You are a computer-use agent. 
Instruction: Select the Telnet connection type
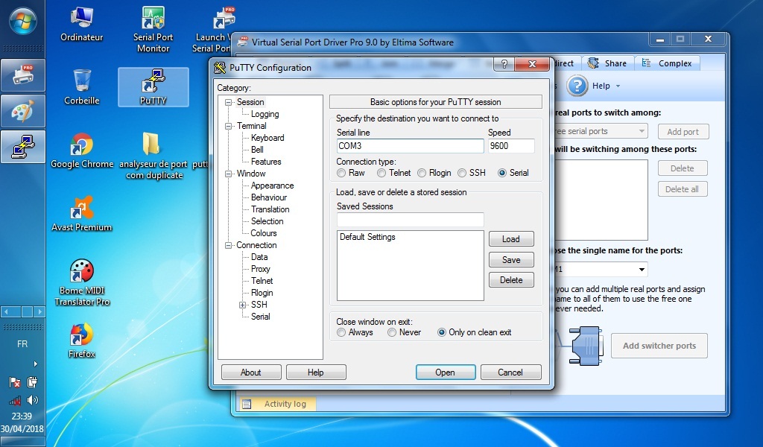tap(381, 173)
